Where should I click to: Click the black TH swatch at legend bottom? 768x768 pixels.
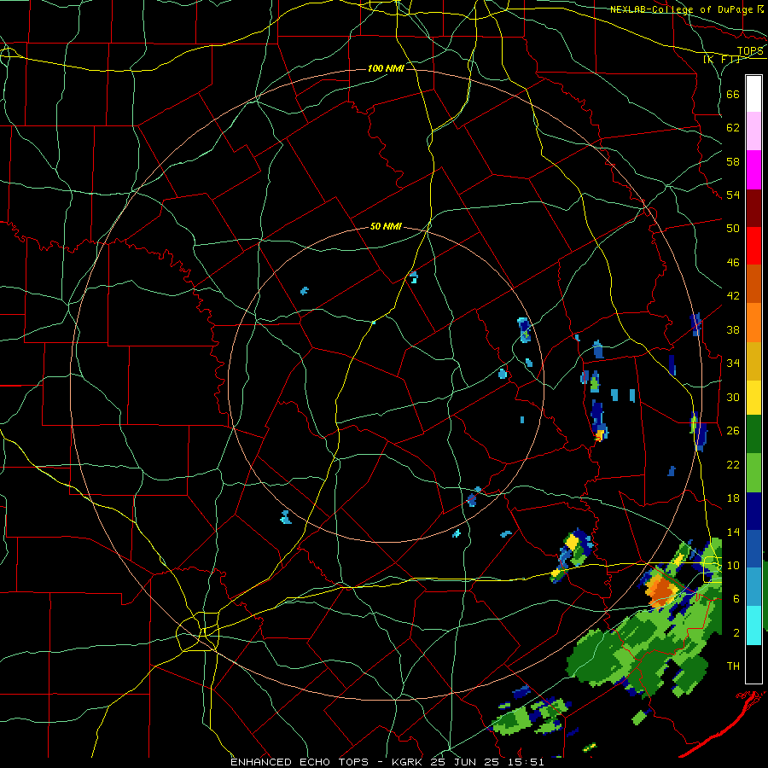tap(753, 664)
